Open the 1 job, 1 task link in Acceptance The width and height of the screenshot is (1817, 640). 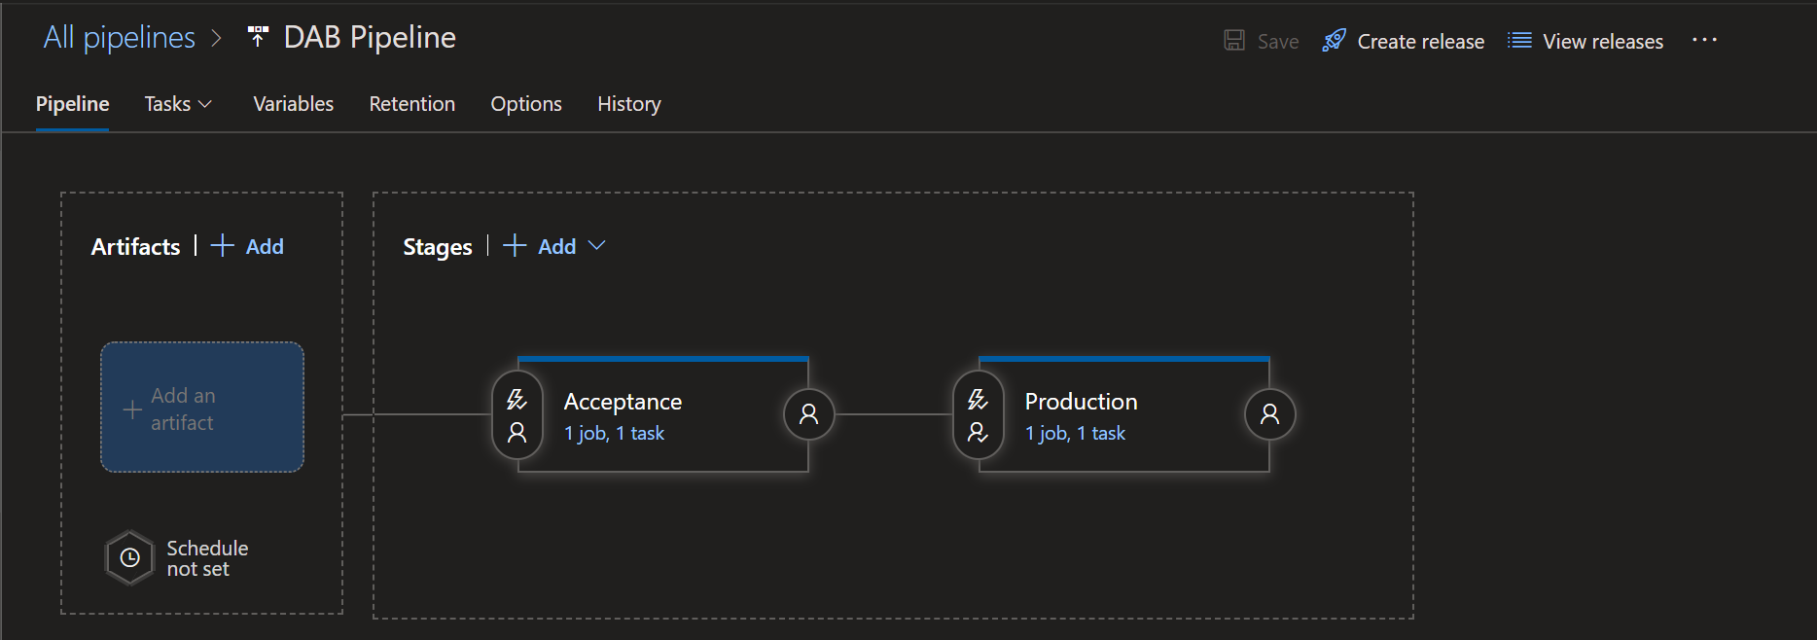coord(614,434)
